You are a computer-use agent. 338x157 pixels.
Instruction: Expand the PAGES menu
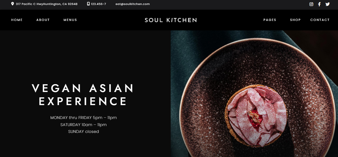click(x=270, y=20)
